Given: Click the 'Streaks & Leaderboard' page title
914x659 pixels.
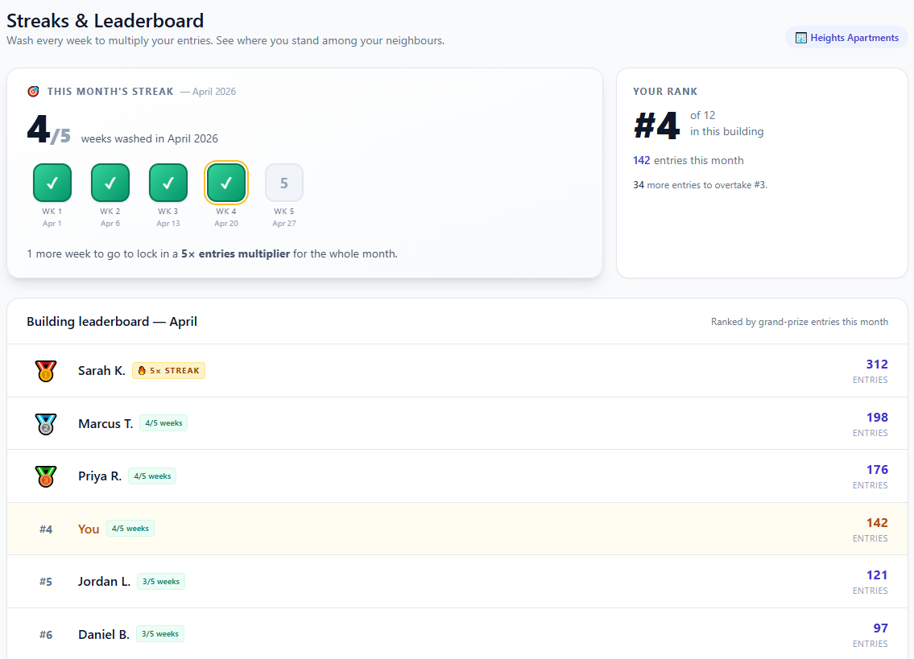Looking at the screenshot, I should coord(105,21).
